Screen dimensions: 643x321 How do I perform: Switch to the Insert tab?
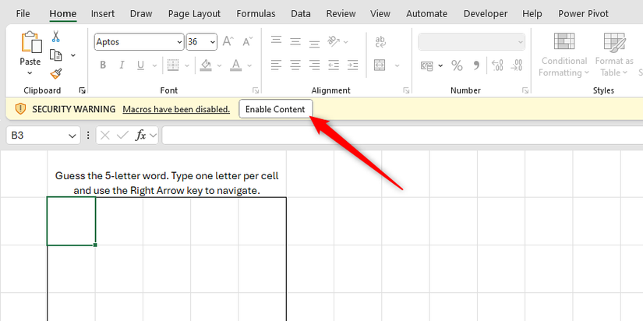(x=103, y=13)
